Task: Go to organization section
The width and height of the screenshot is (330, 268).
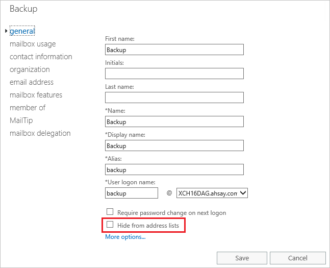Action: tap(30, 69)
